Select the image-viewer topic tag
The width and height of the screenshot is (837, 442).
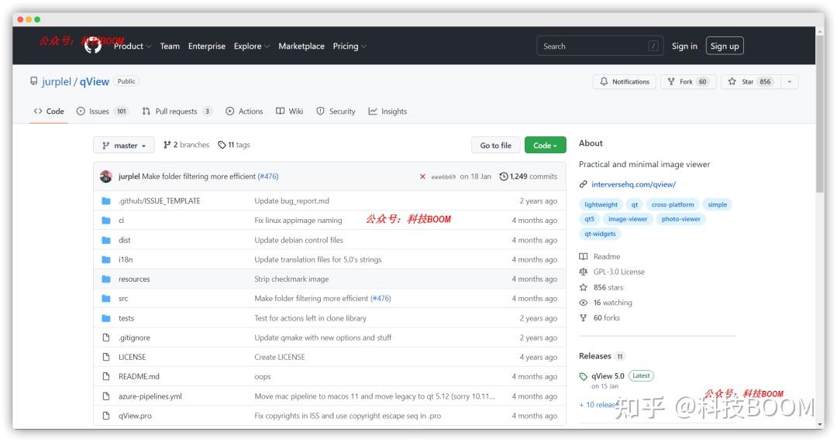click(x=628, y=219)
